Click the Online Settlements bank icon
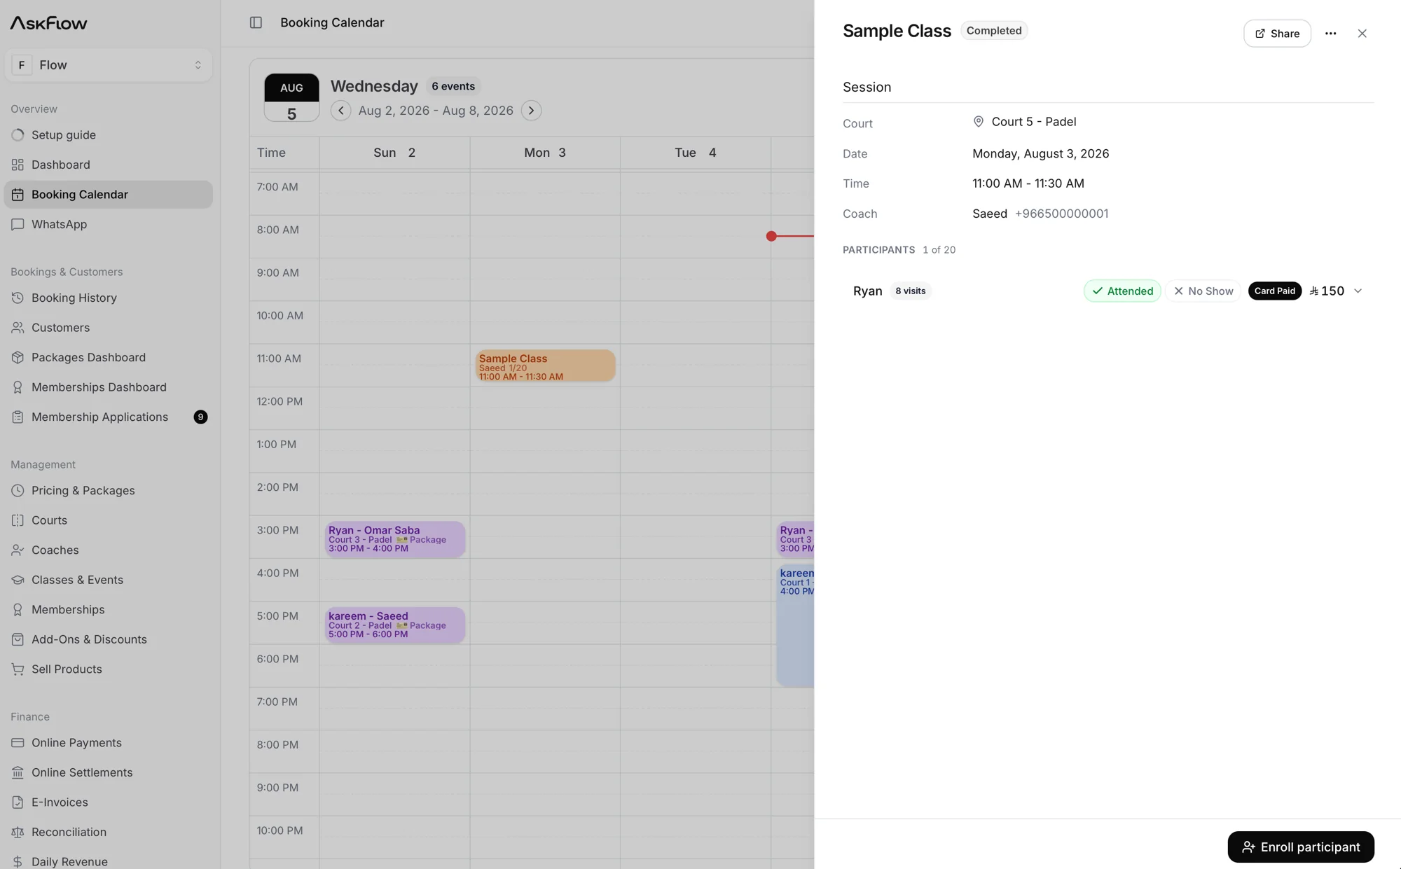This screenshot has width=1401, height=869. pos(18,772)
